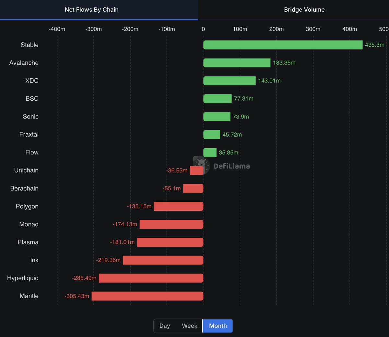The height and width of the screenshot is (337, 389).
Task: Click the red Mantle outflow bar
Action: pyautogui.click(x=147, y=296)
